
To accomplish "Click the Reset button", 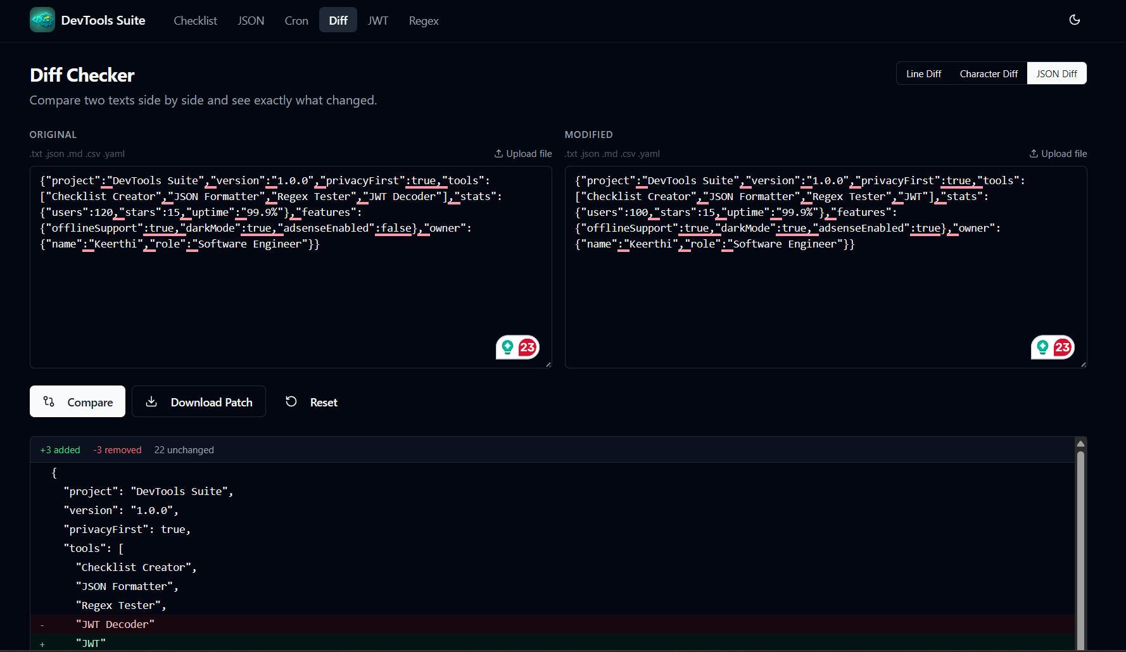I will 311,401.
